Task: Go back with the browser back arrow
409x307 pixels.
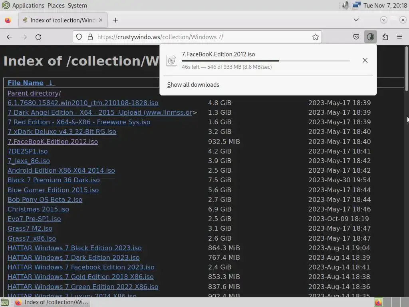Action: [10, 37]
